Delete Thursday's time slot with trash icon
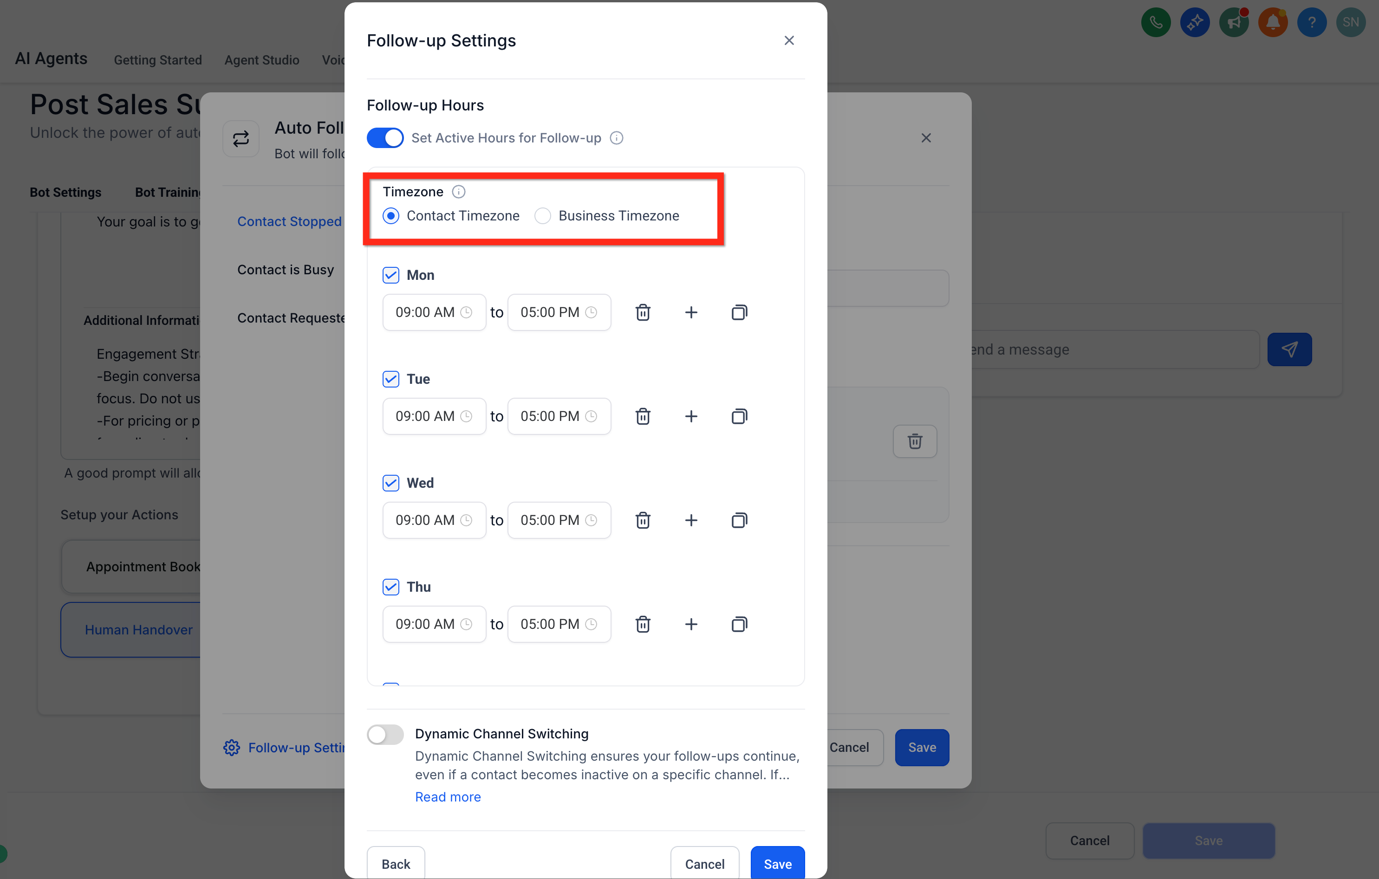 tap(643, 624)
